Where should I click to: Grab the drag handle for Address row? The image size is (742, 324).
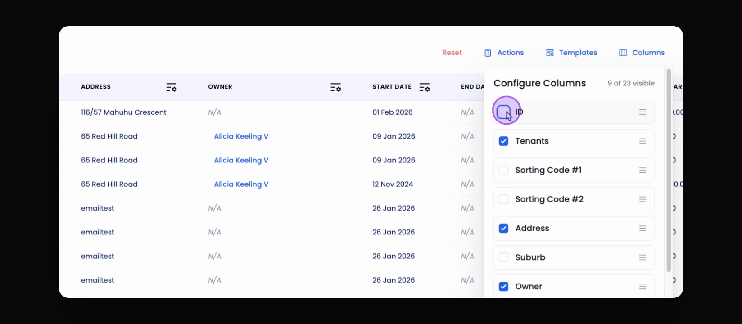pyautogui.click(x=642, y=229)
